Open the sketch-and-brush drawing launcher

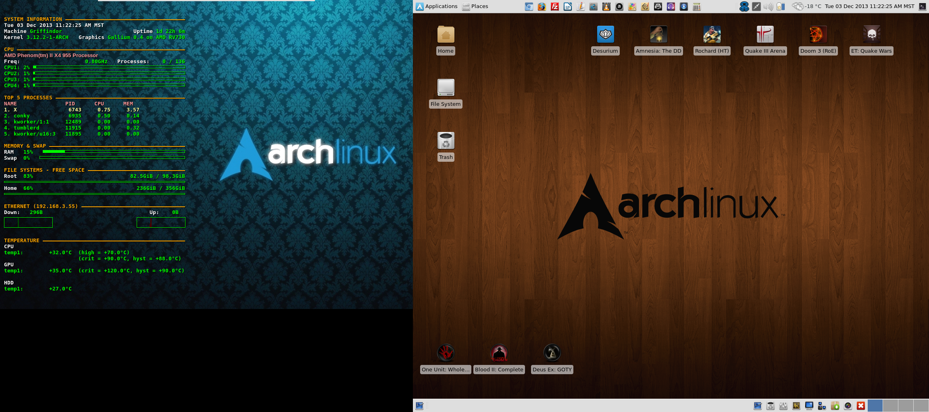pos(645,6)
